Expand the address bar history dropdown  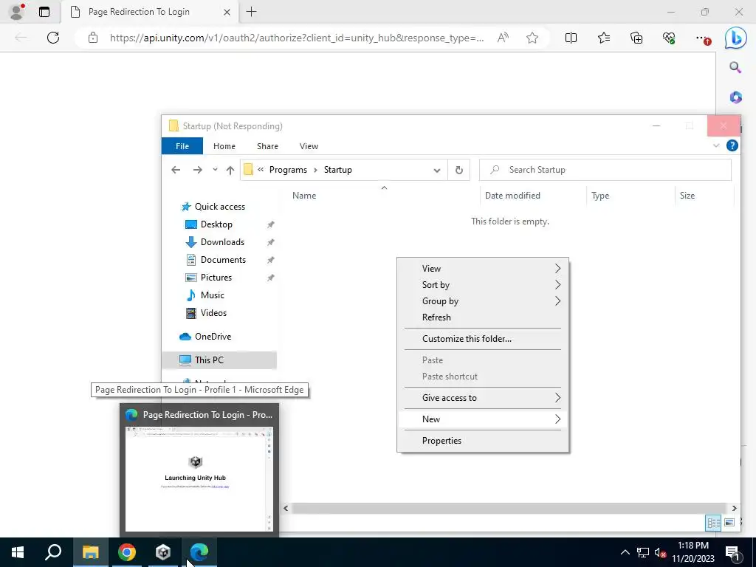pos(437,171)
